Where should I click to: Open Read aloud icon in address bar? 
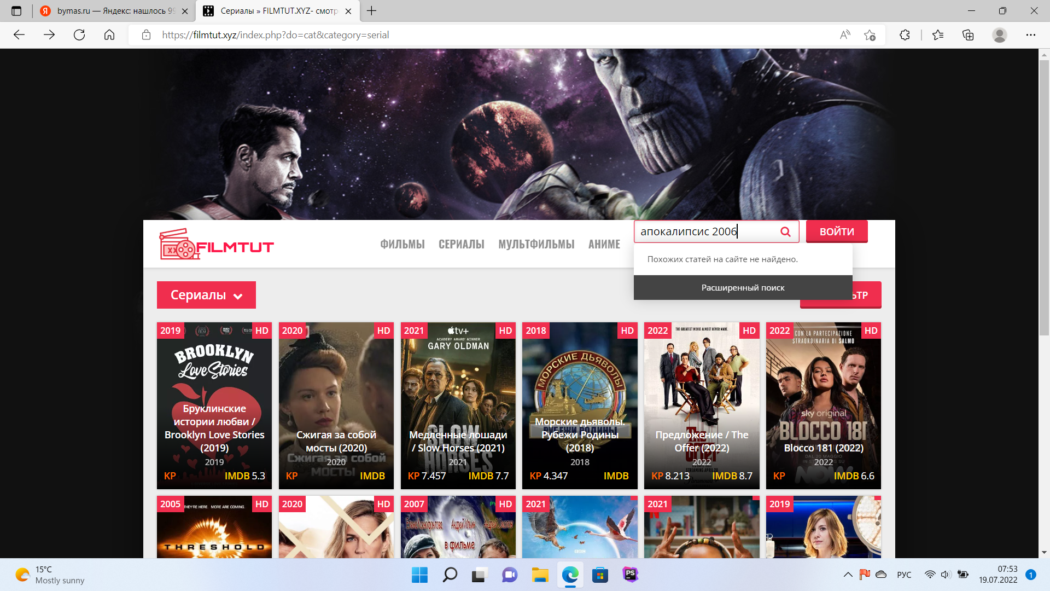click(845, 35)
